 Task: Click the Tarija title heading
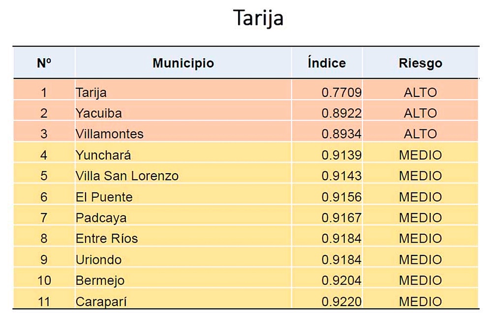click(x=258, y=18)
